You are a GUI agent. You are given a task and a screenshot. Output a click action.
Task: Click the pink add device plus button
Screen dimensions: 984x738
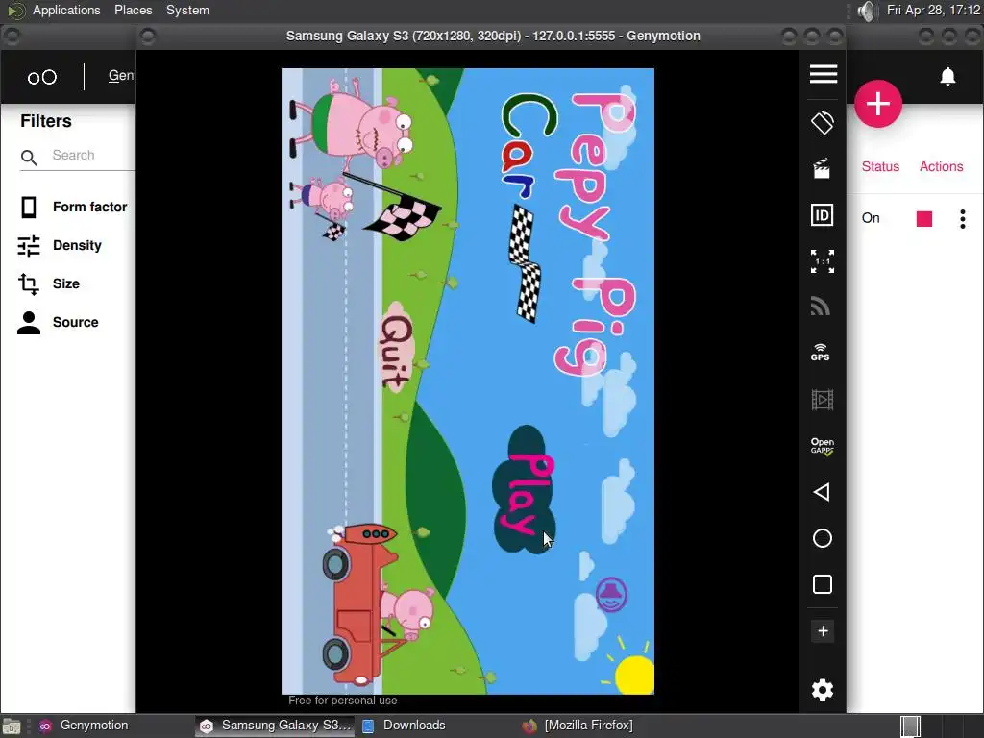click(878, 104)
